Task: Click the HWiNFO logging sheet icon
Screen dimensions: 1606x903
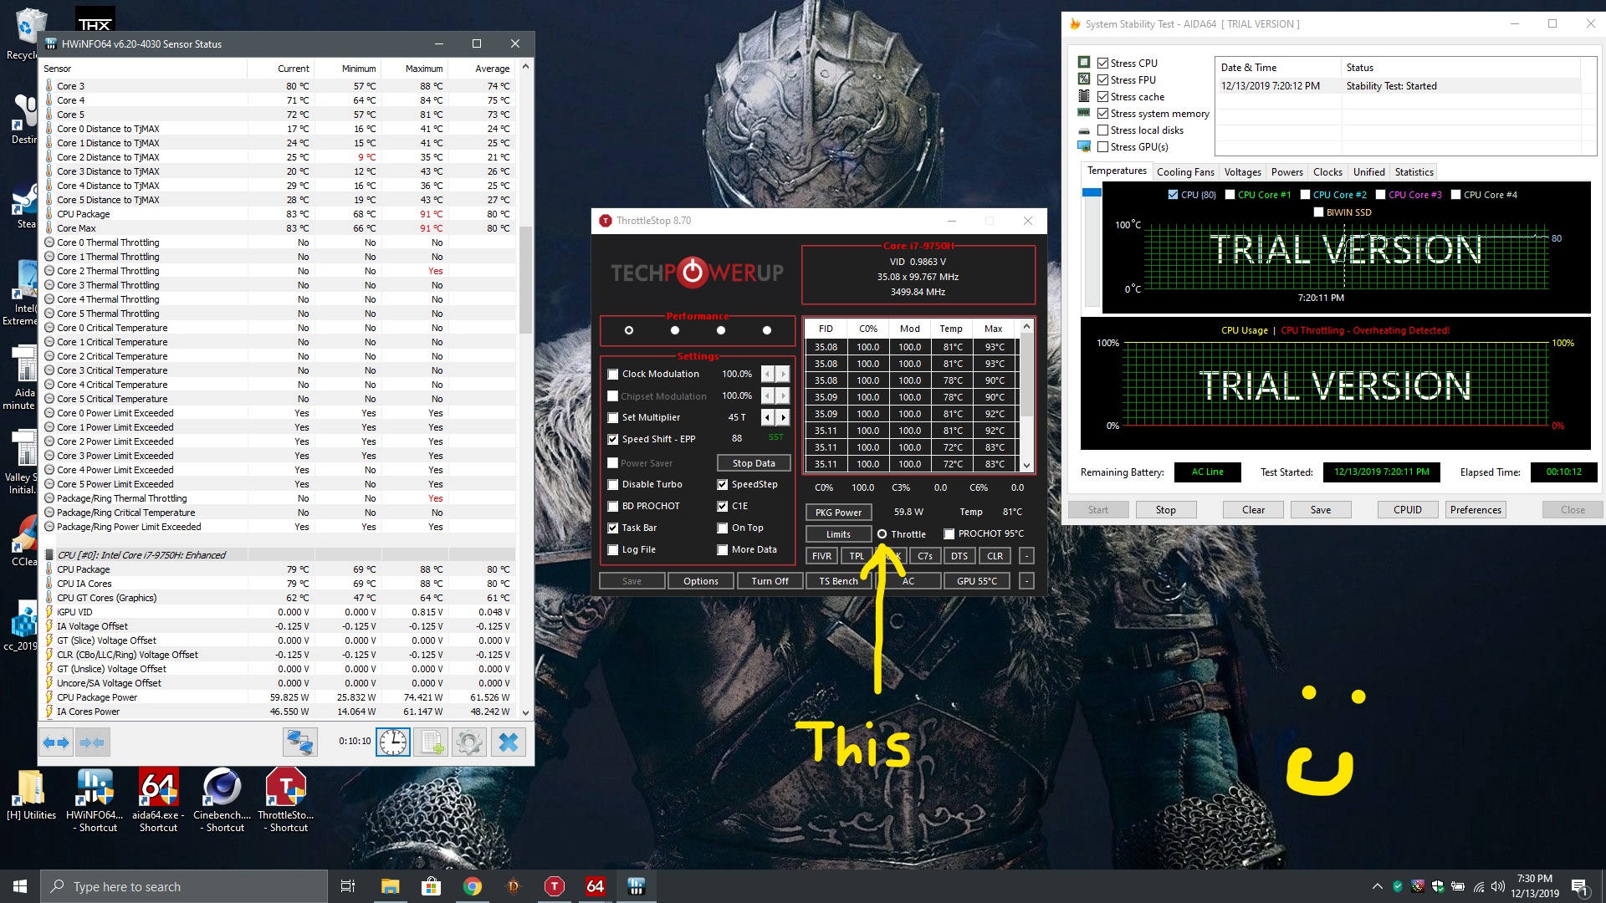Action: [432, 742]
